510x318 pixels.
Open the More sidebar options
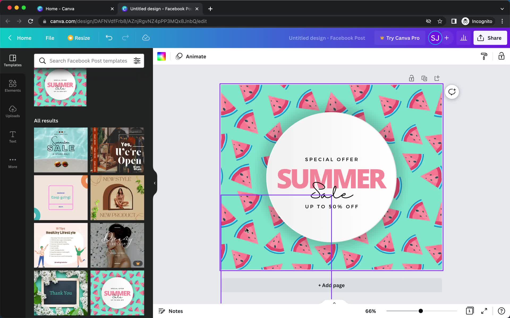click(12, 162)
